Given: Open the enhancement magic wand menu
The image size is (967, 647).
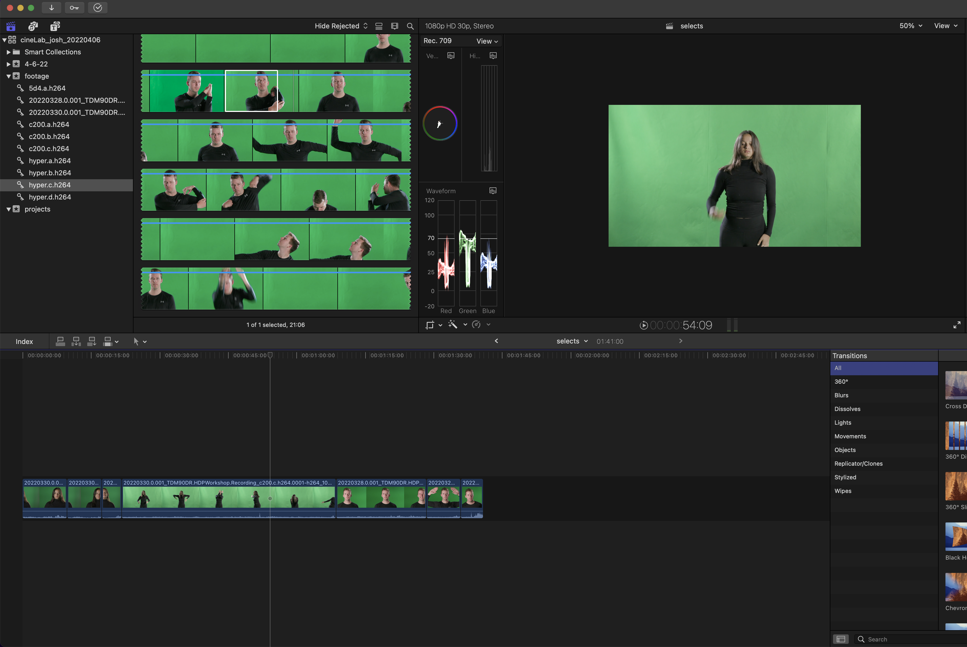Looking at the screenshot, I should [453, 325].
